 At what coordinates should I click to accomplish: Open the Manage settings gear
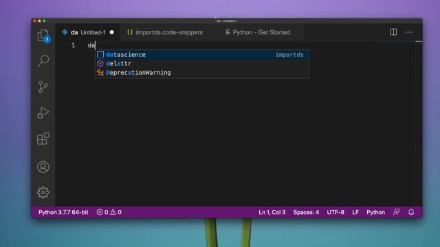click(43, 193)
